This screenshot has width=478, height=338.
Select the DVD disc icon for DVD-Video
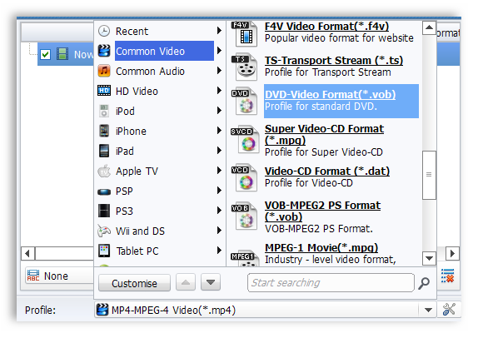coord(244,102)
